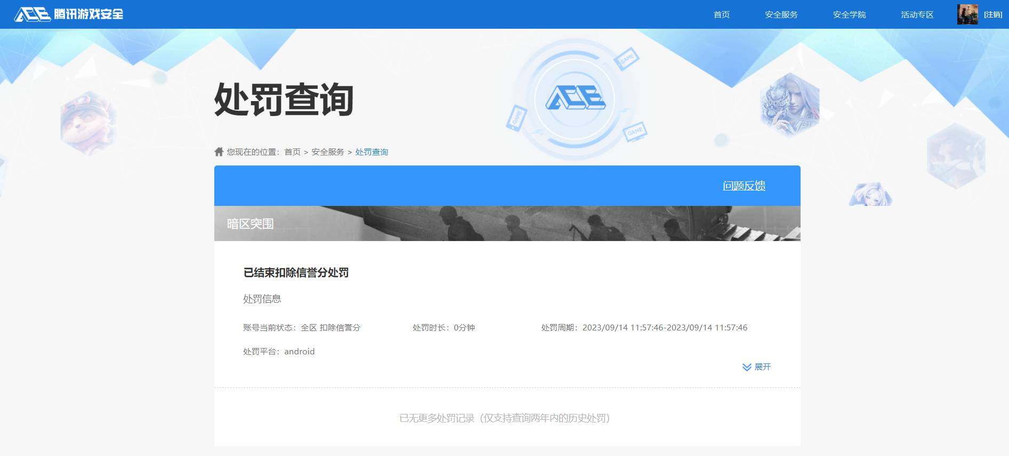
Task: Click the 处罚周期 date range text
Action: point(644,328)
